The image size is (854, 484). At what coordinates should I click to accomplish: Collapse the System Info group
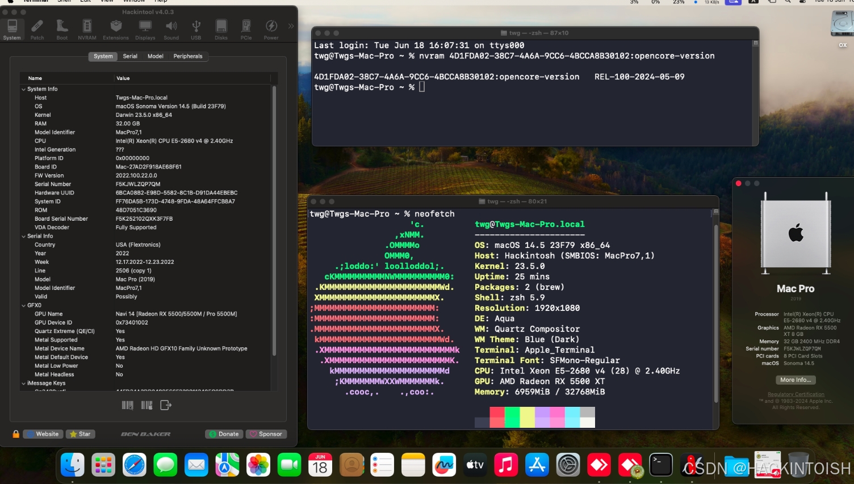coord(23,89)
